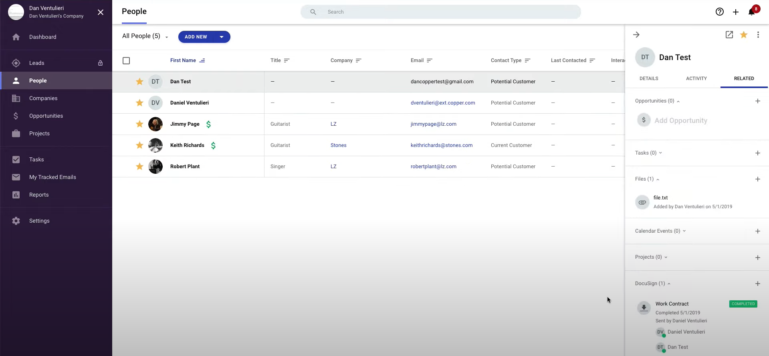Screen dimensions: 769x356
Task: Open Dan Test record in new window
Action: click(729, 35)
